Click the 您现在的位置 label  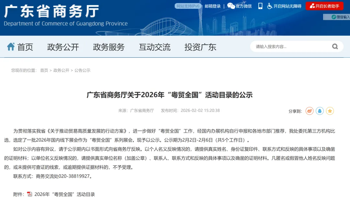tap(24, 70)
